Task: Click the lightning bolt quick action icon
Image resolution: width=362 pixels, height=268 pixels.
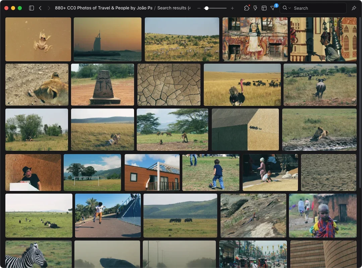Action: point(255,8)
